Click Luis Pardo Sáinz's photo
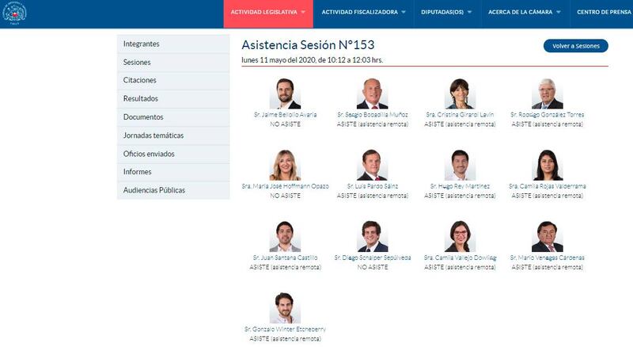Viewport: 633px width, 347px height. pos(372,165)
